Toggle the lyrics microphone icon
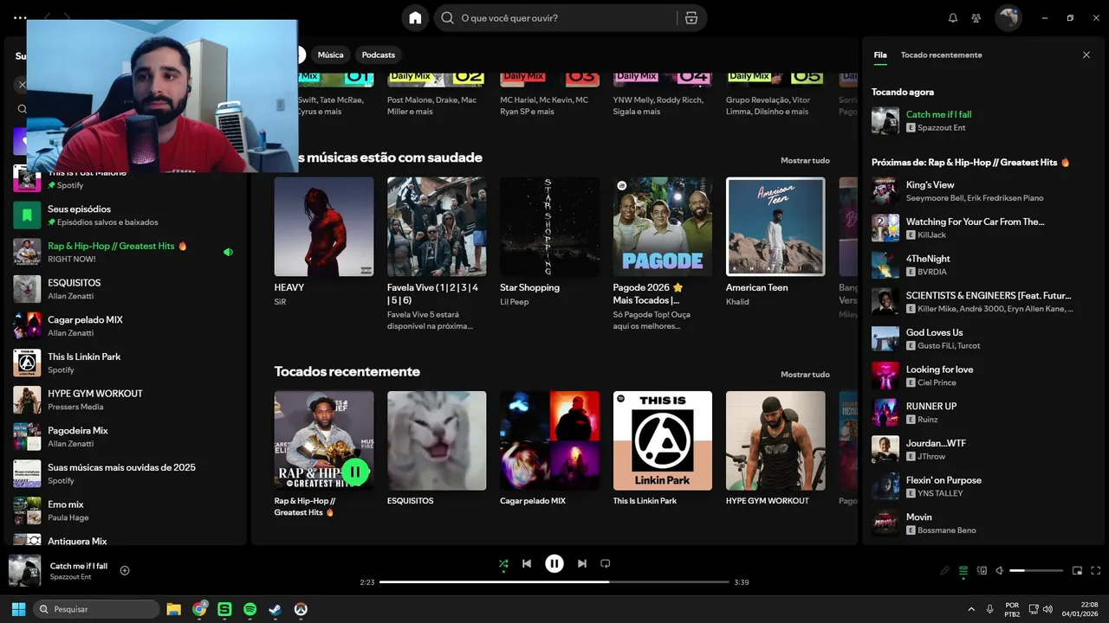Screen dimensions: 1109x623 coord(945,570)
